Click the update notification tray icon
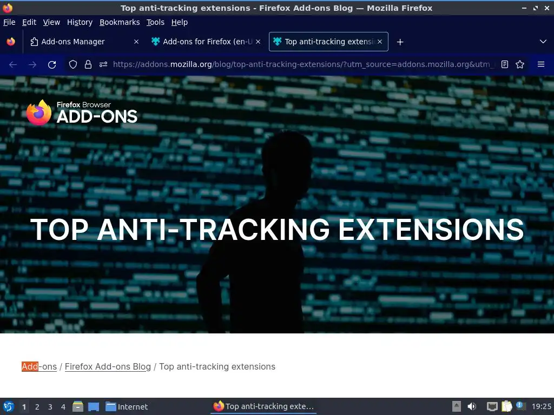Screen dimensions: 554x415 (x=520, y=405)
